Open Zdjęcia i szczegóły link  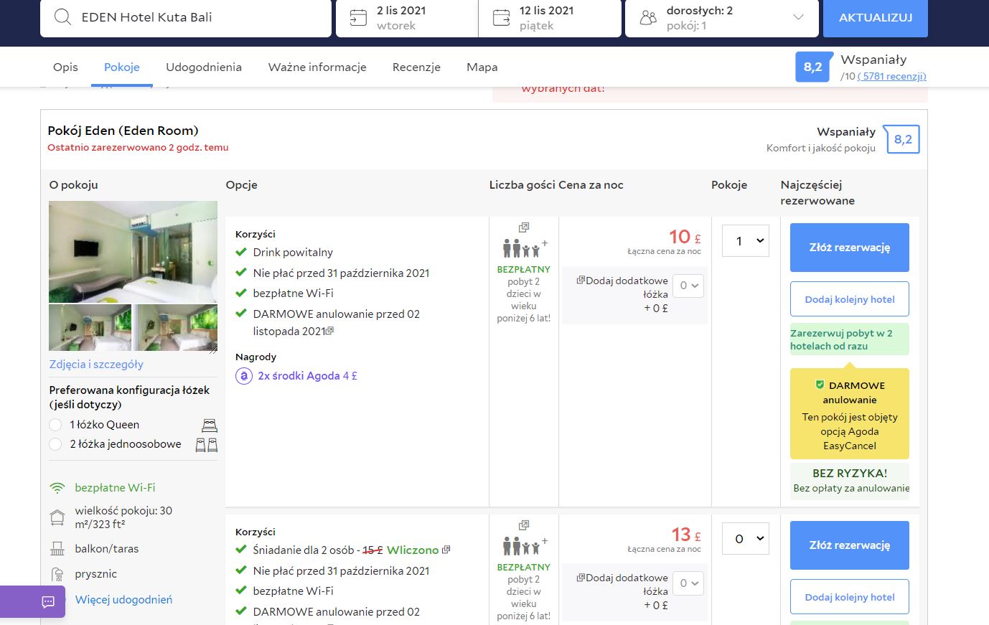point(96,364)
